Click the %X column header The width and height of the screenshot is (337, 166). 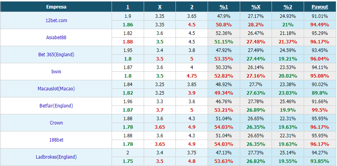tap(256, 7)
